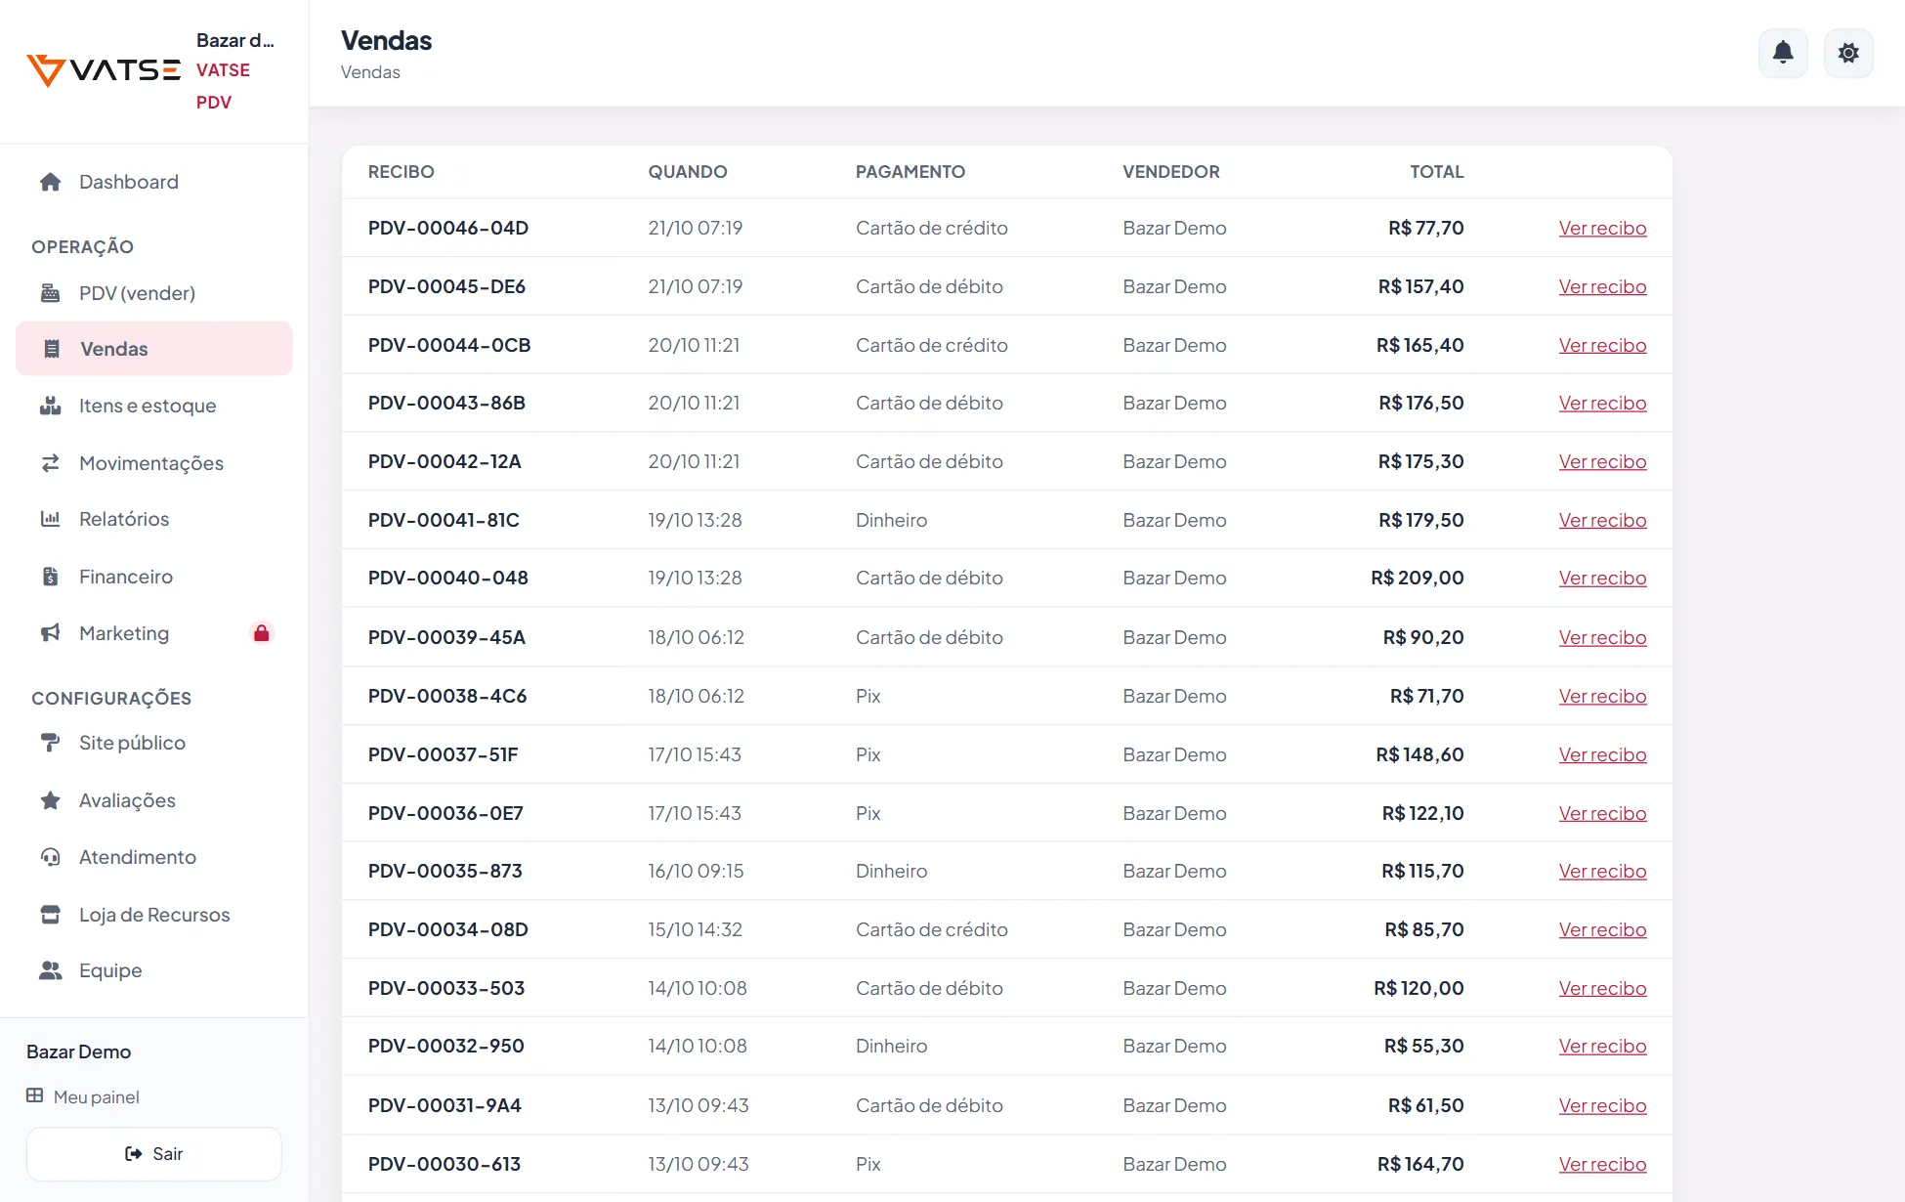Click the Loja de Recursos store icon
1905x1202 pixels.
[x=51, y=915]
